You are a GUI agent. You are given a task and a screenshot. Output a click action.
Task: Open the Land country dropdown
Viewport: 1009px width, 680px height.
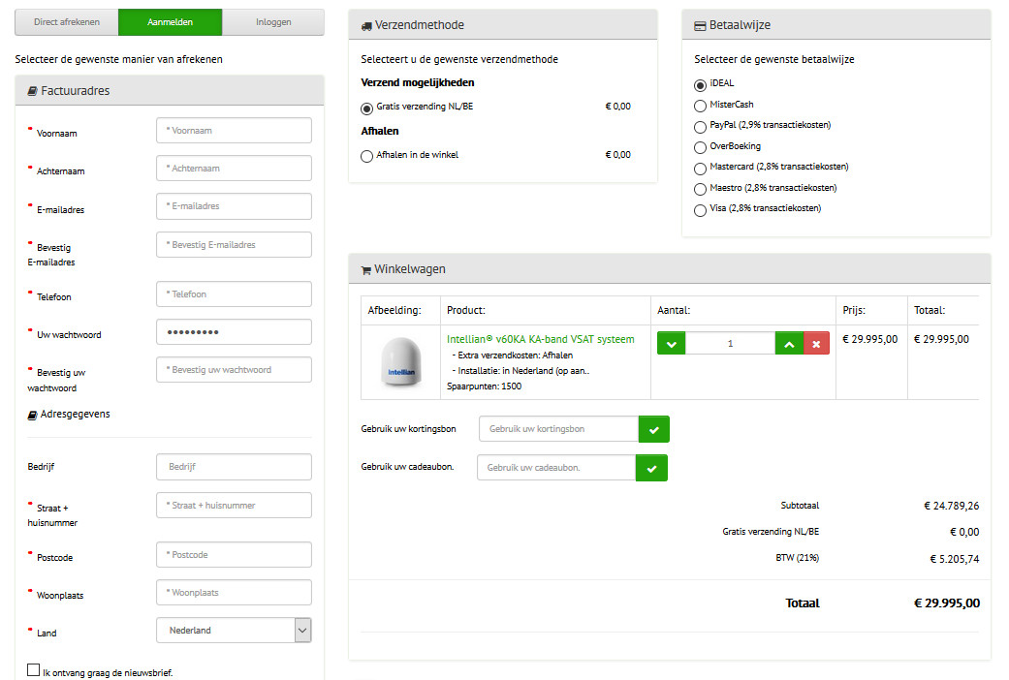(x=301, y=630)
